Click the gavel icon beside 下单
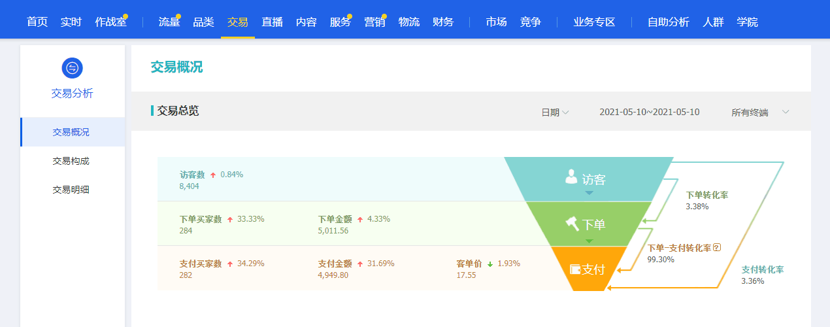The width and height of the screenshot is (830, 327). coord(573,224)
